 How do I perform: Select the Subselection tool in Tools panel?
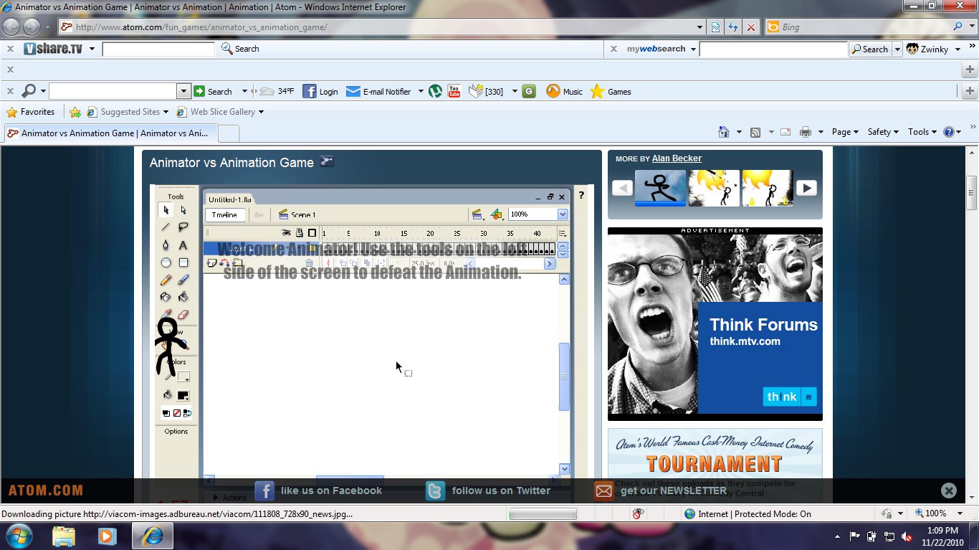(x=183, y=210)
